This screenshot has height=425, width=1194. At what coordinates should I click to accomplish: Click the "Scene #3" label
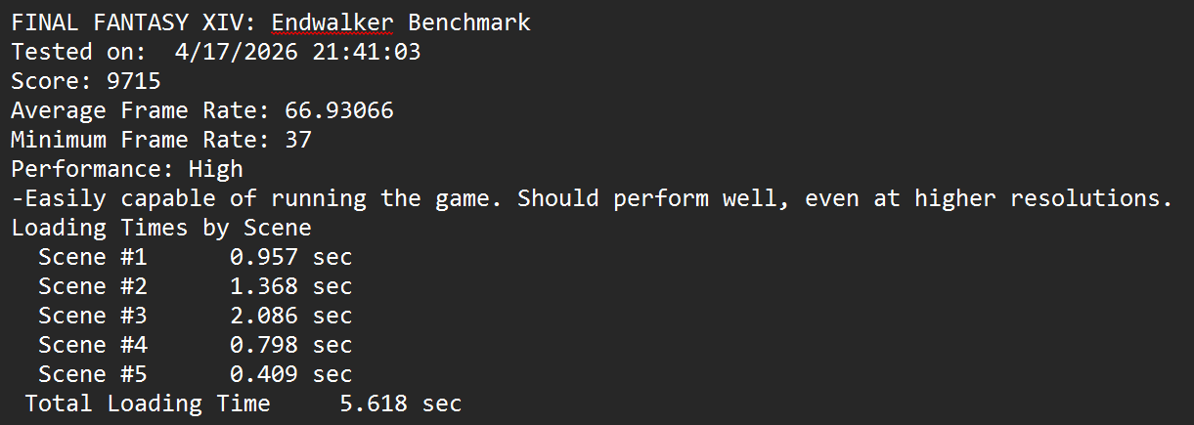(x=92, y=316)
